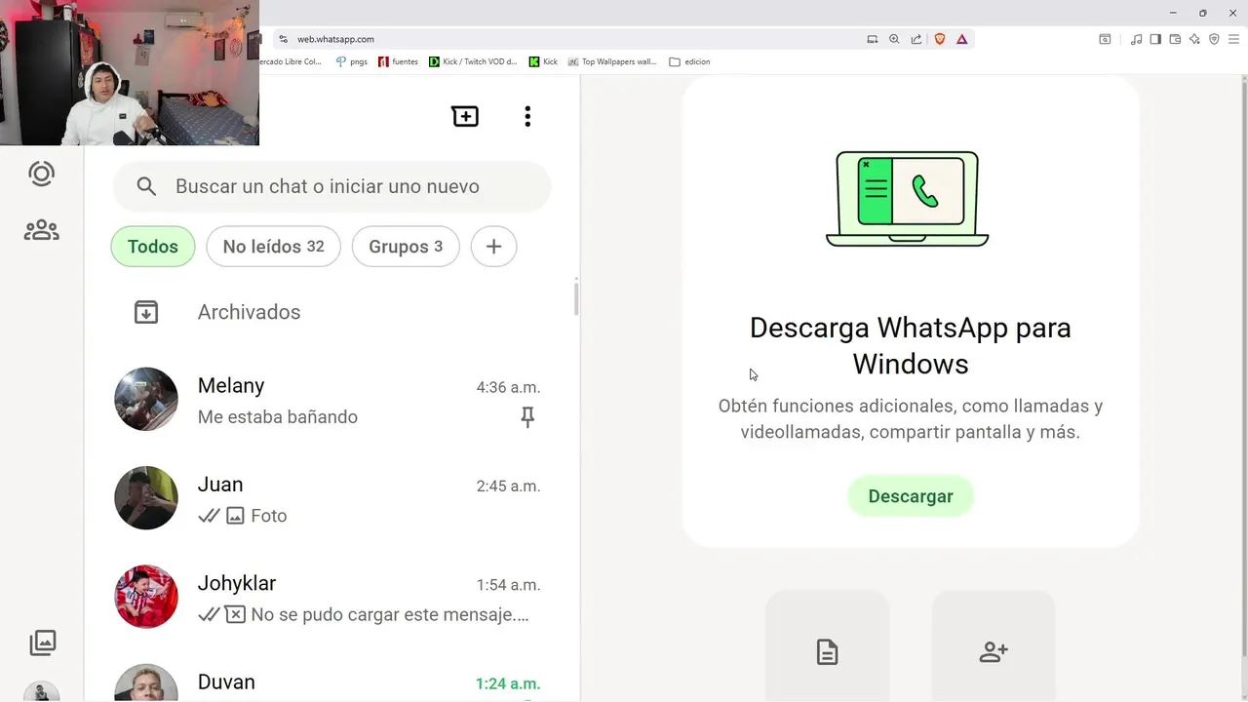Open the Archivados row
The height and width of the screenshot is (702, 1248).
[331, 312]
